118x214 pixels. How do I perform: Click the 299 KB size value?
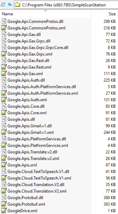point(110,21)
